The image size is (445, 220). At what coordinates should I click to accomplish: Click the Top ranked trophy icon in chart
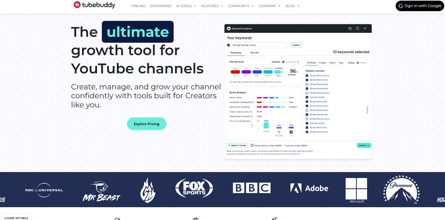tap(279, 132)
